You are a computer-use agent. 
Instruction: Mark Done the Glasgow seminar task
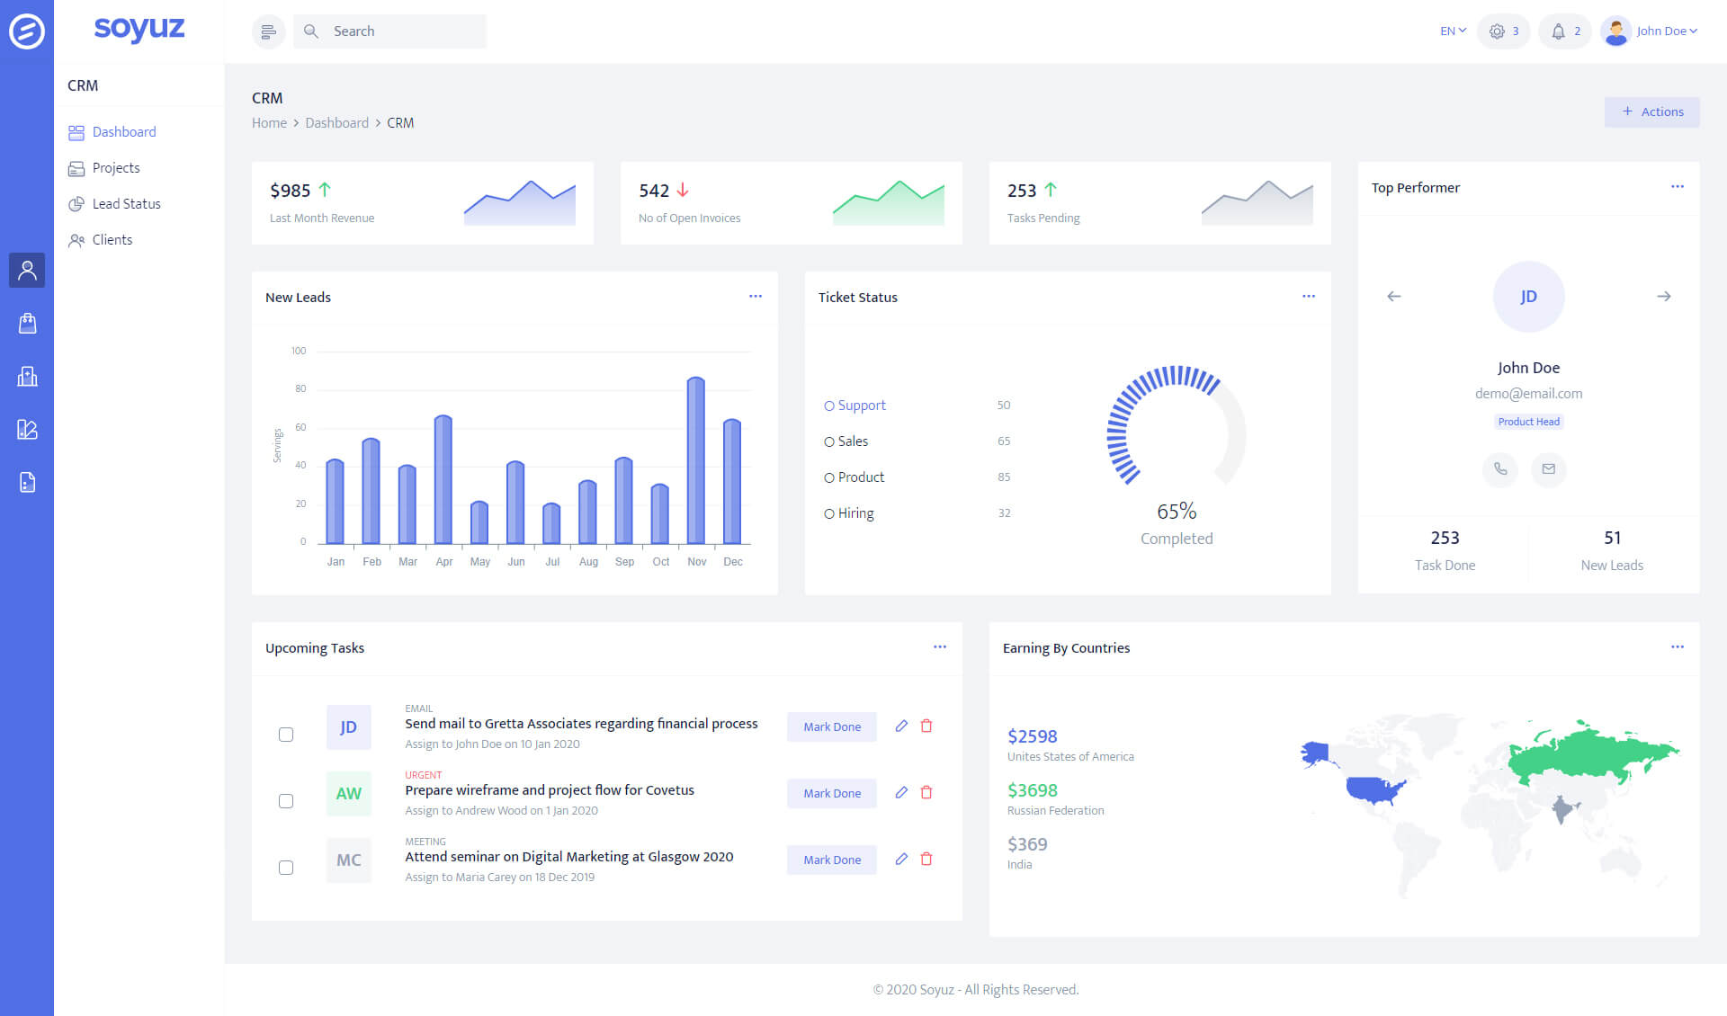831,860
